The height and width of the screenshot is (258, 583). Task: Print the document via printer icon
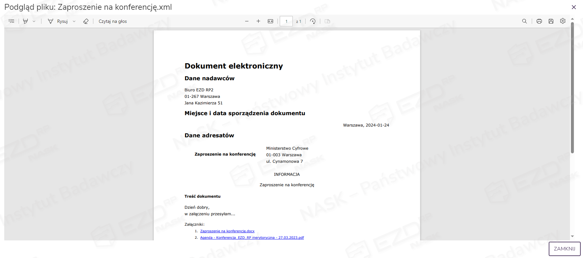click(x=539, y=21)
